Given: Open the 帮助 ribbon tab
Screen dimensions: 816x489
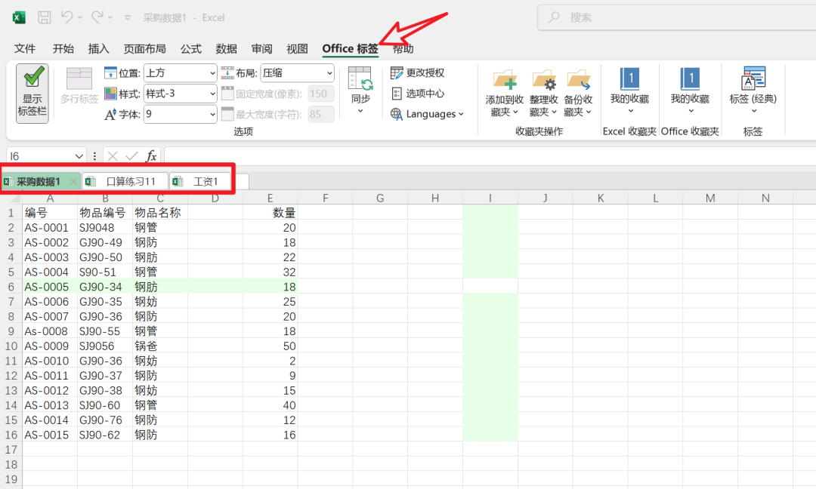Looking at the screenshot, I should 403,49.
